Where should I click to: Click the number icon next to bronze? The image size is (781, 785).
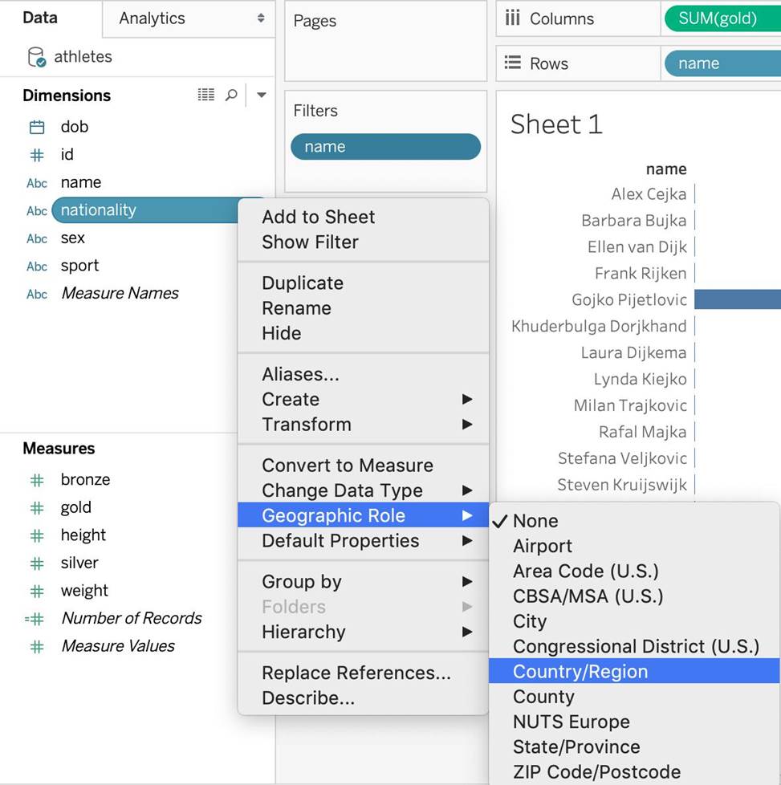(x=37, y=480)
